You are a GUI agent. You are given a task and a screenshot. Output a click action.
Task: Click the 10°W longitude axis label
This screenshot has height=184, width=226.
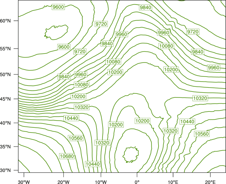click(101, 182)
